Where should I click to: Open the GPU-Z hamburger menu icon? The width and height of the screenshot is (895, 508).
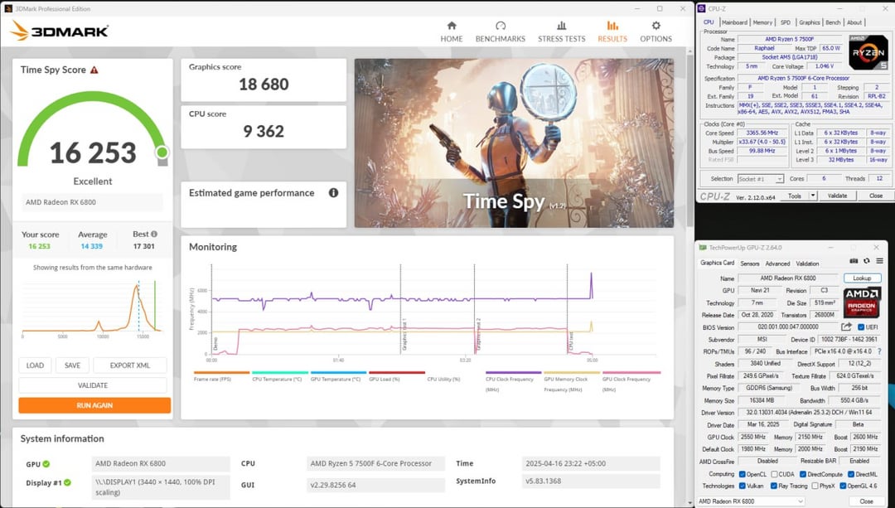pos(879,261)
